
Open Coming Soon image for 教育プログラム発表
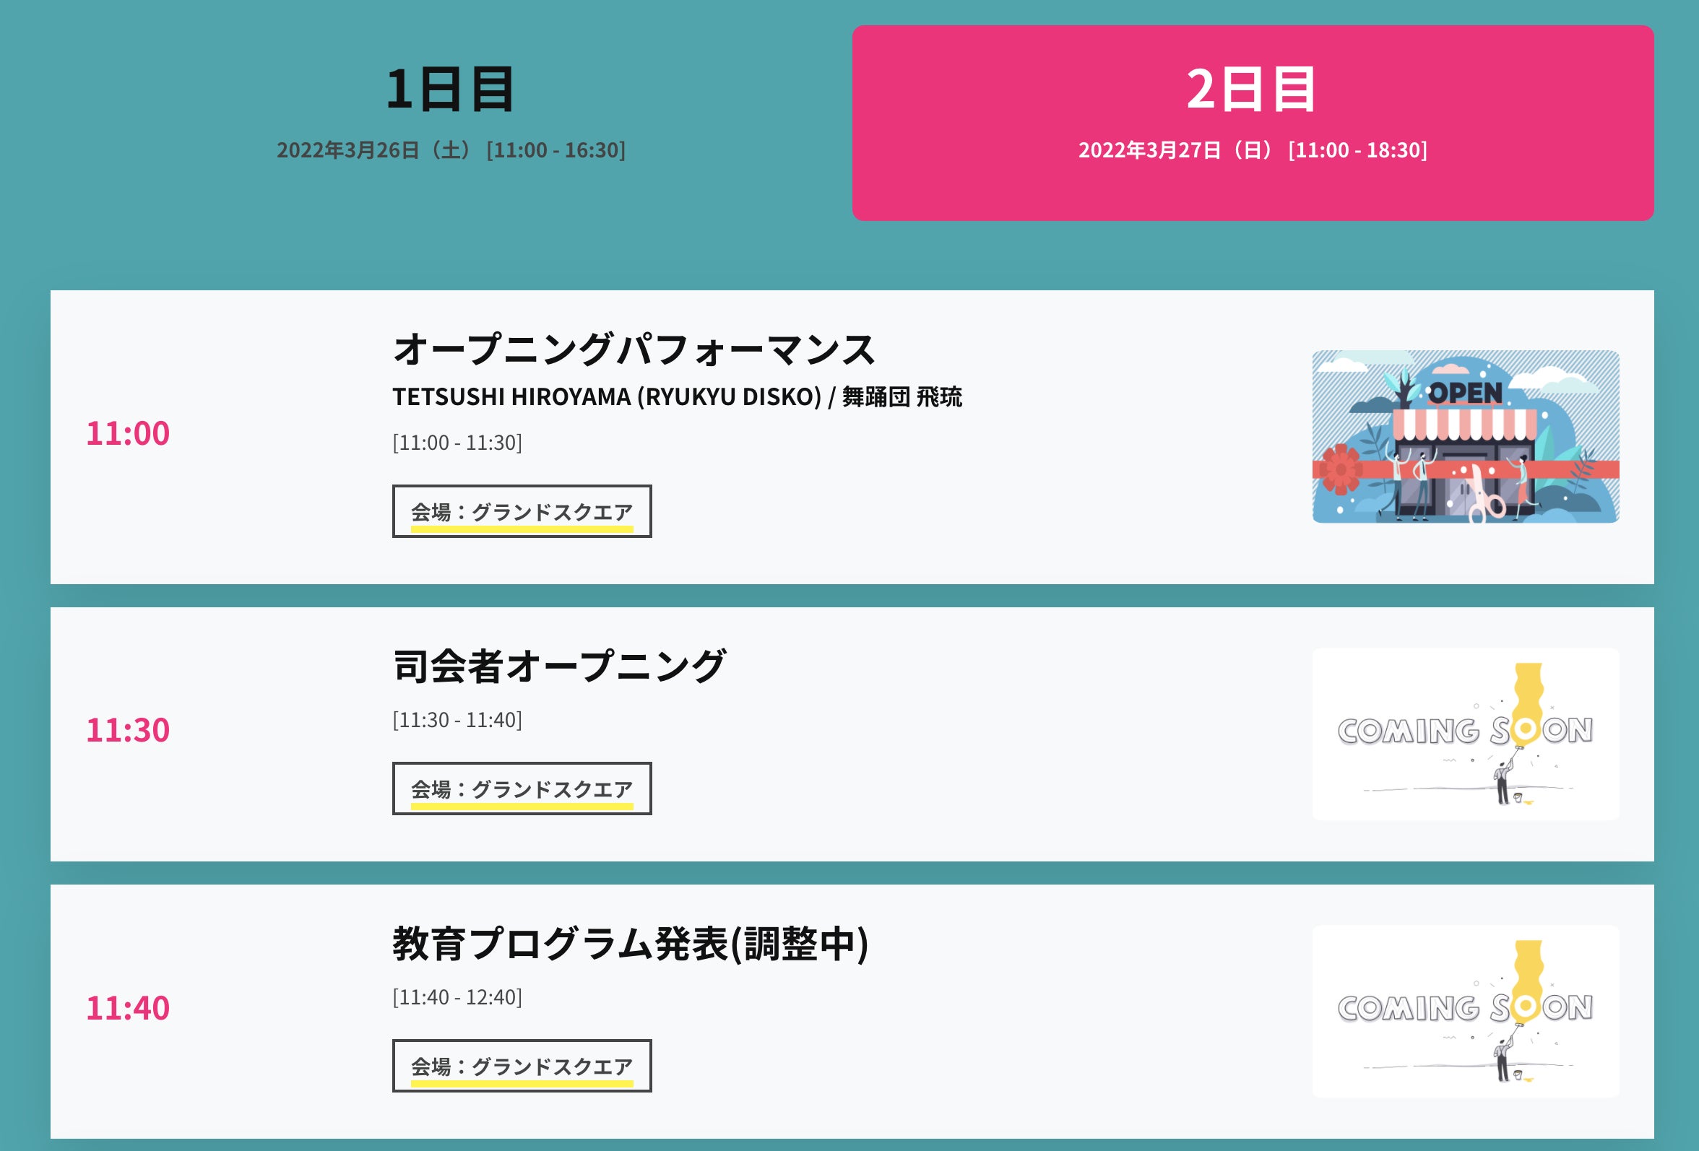(1465, 1011)
